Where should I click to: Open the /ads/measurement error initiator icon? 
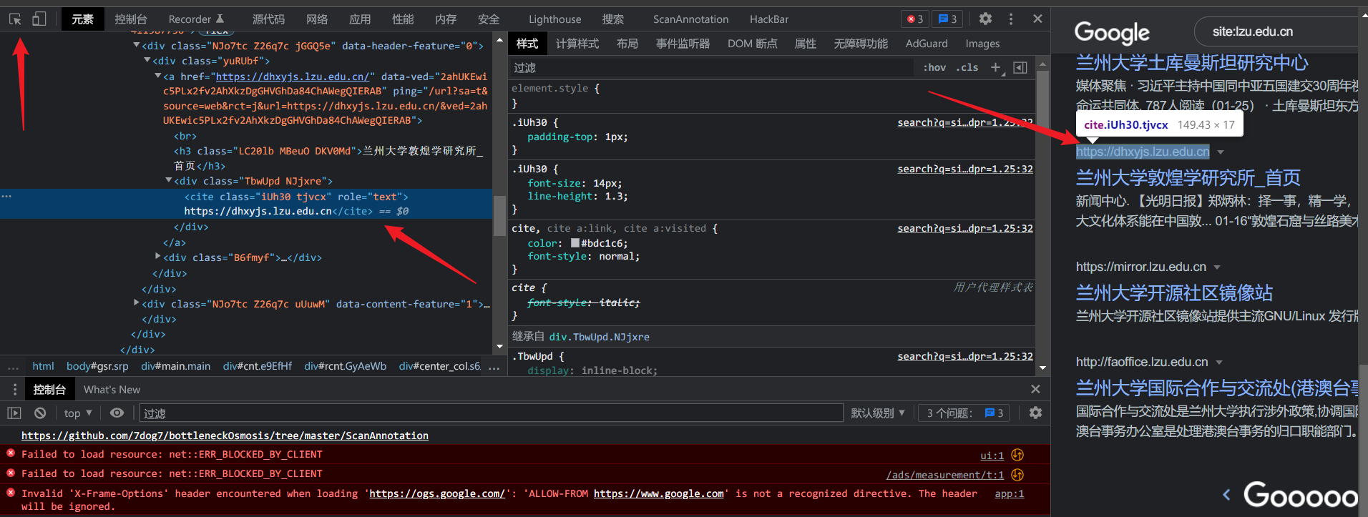click(1017, 475)
